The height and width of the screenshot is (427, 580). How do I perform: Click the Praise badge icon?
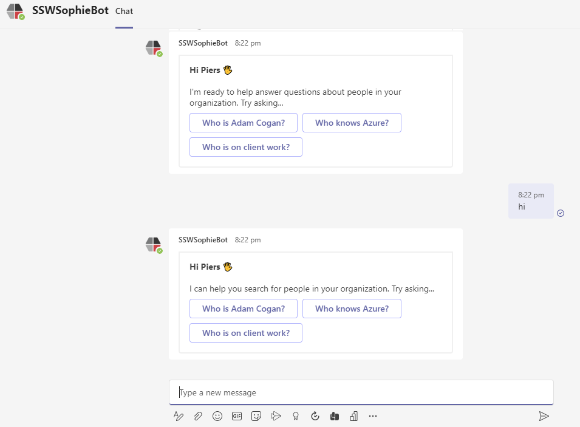tap(296, 416)
